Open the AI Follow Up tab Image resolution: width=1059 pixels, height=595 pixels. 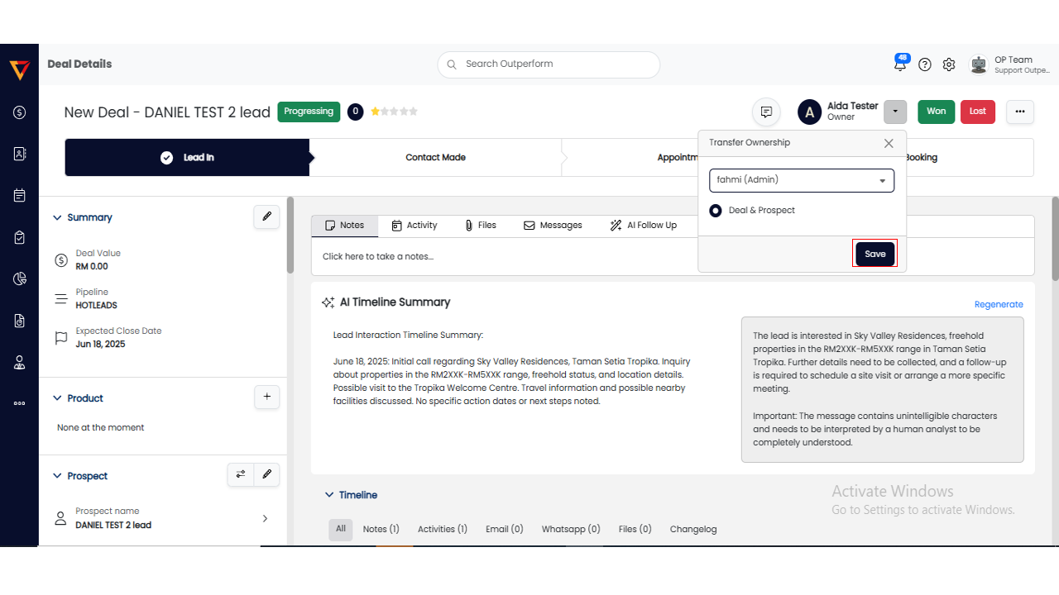(x=643, y=226)
